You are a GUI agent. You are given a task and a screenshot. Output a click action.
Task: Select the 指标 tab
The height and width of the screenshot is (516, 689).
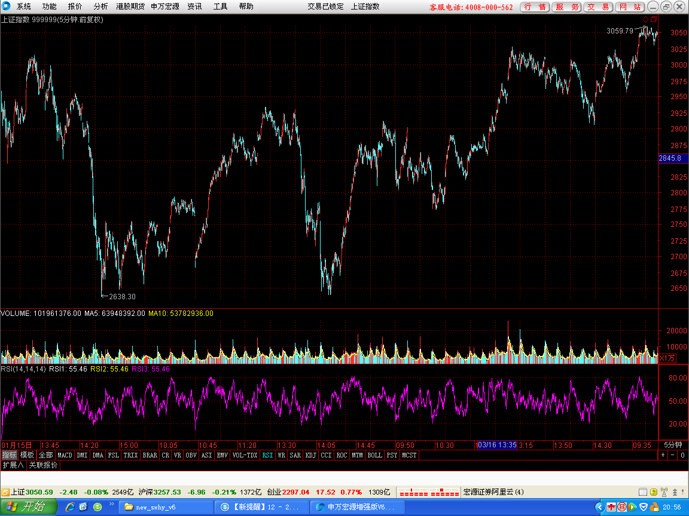point(9,455)
